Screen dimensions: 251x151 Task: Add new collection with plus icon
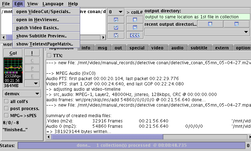135,19
